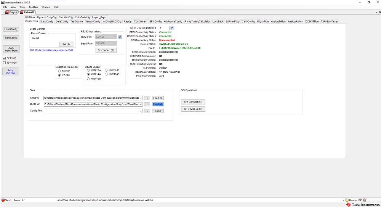Switch to the DataConfig tab
Viewport: 381px width, 207px height.
pyautogui.click(x=62, y=21)
